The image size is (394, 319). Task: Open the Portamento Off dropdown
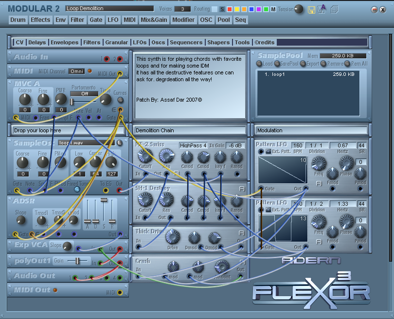pyautogui.click(x=84, y=94)
